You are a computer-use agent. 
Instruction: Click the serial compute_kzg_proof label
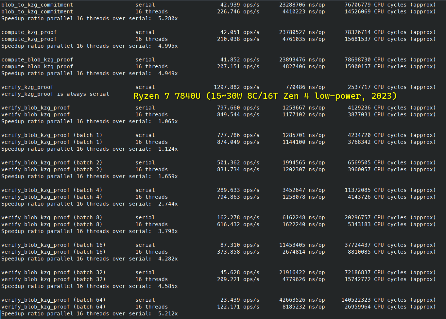click(x=29, y=32)
